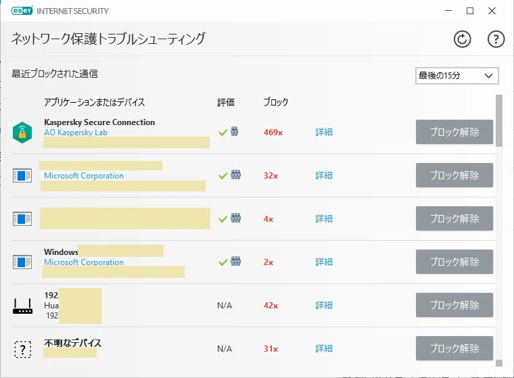
Task: Click Microsoft Corporation link in the 32x row
Action: click(84, 176)
